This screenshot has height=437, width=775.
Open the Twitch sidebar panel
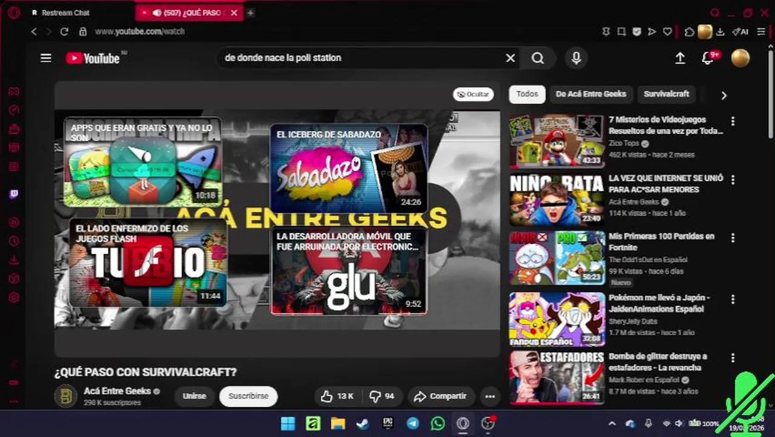(x=13, y=194)
